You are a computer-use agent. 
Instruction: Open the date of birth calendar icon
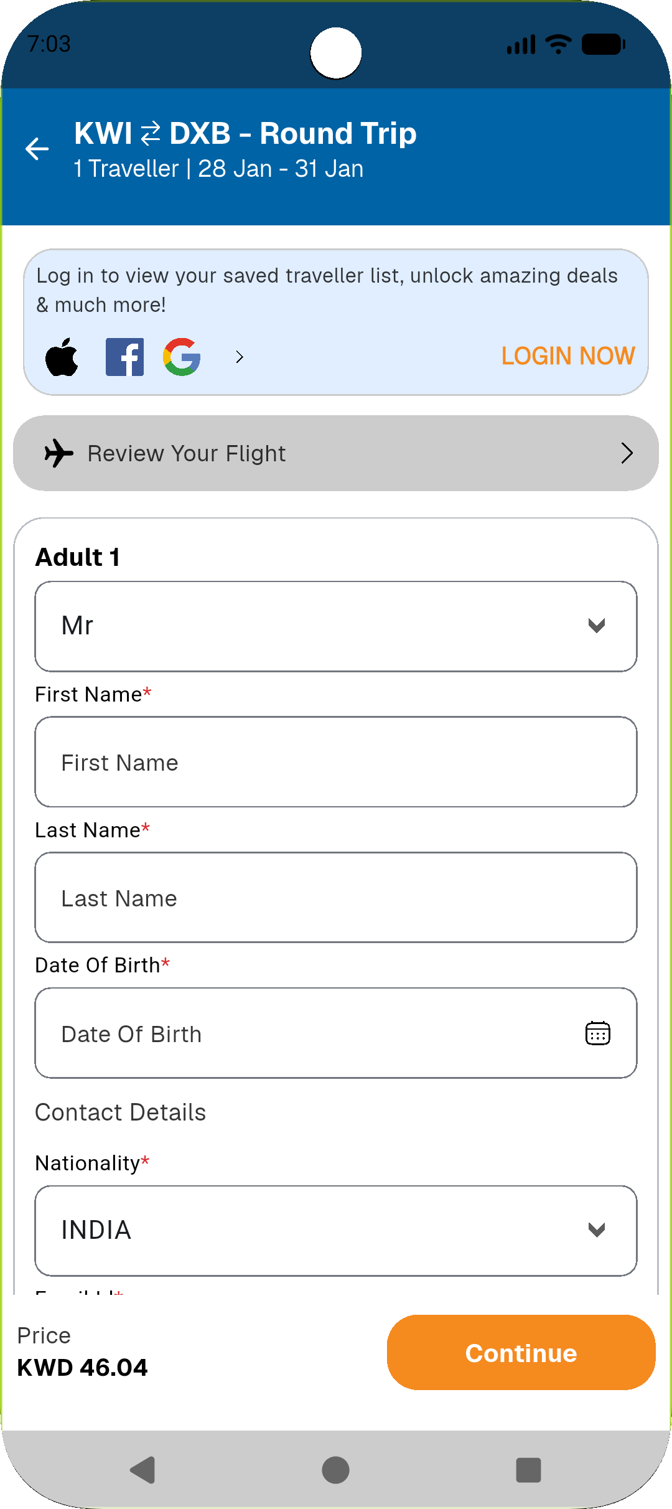[597, 1033]
